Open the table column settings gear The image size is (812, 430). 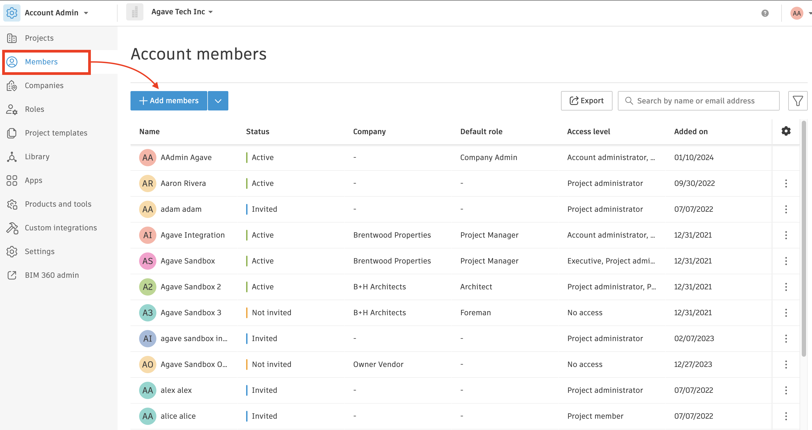pos(786,131)
